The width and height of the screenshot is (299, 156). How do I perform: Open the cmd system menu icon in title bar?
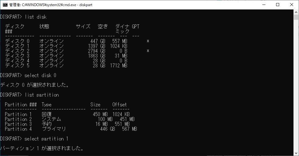point(5,5)
